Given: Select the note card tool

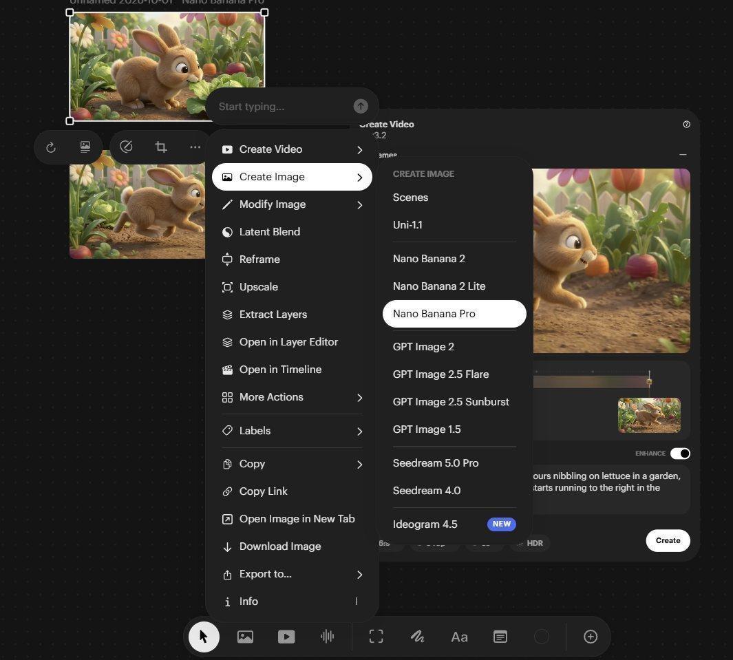Looking at the screenshot, I should (x=500, y=637).
